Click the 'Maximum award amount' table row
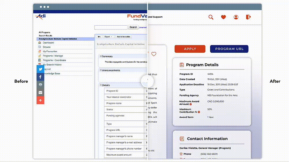The width and height of the screenshot is (289, 162). [x=125, y=155]
